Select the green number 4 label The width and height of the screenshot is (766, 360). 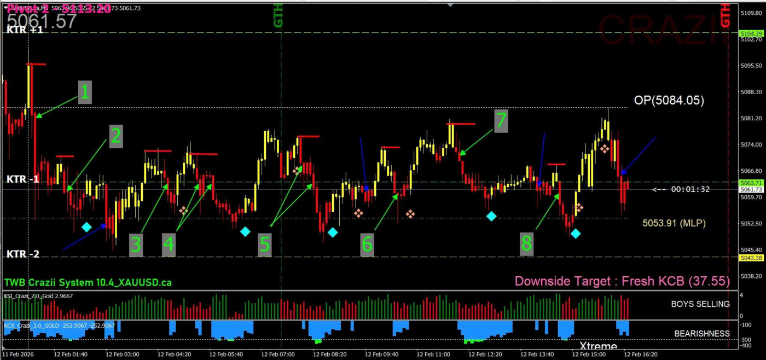tap(169, 244)
